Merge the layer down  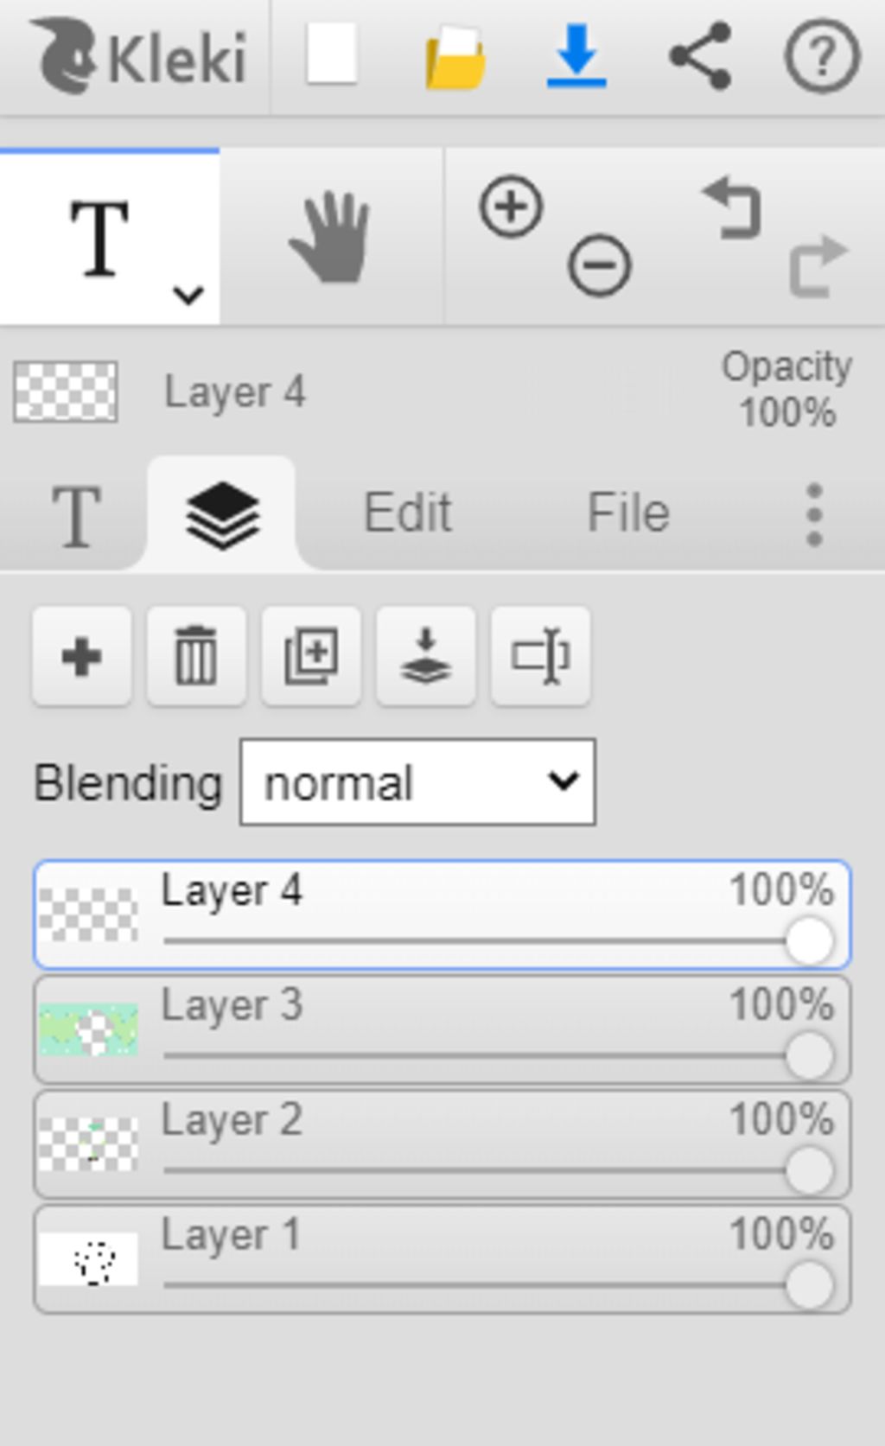click(x=426, y=656)
